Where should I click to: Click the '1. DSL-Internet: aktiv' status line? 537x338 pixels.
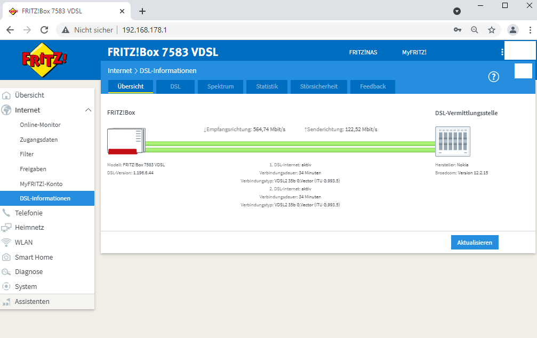(290, 165)
